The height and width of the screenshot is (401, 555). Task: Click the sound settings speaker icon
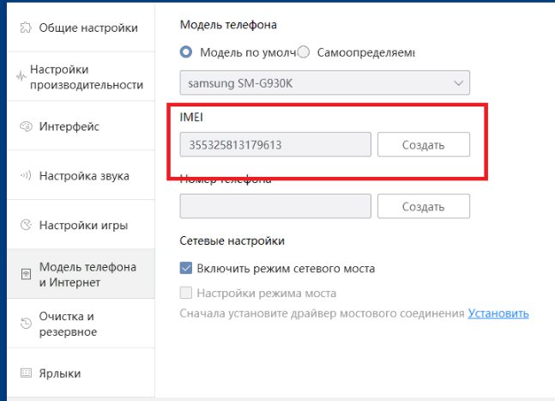point(25,176)
